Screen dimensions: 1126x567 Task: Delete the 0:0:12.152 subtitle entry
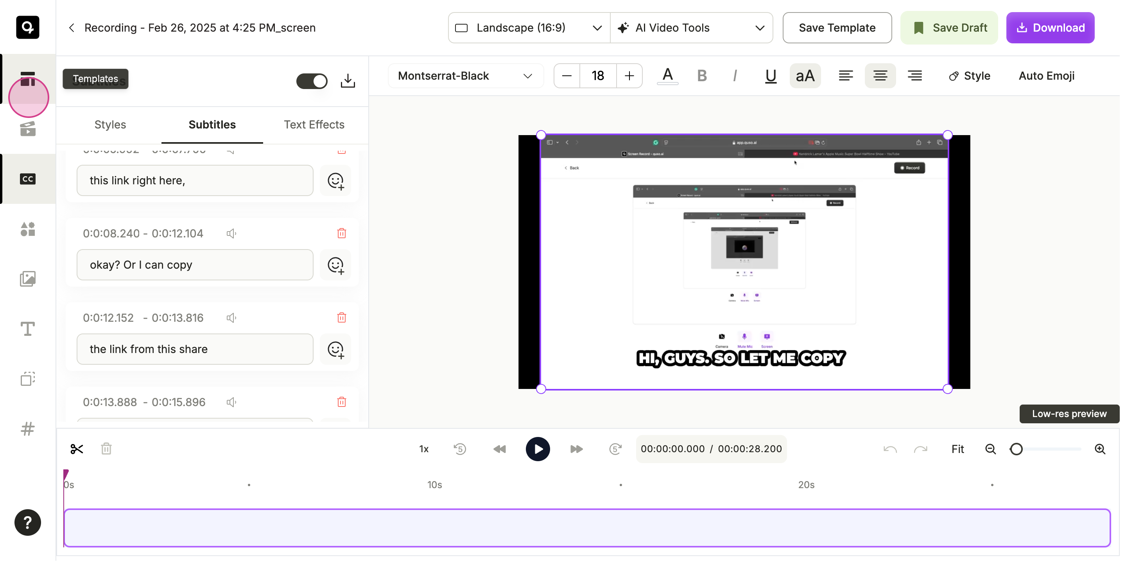pos(342,318)
